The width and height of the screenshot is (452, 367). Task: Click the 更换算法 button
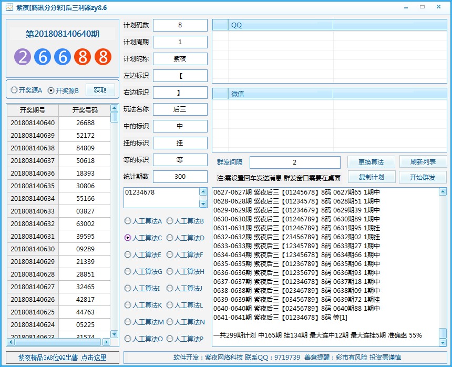coord(371,162)
